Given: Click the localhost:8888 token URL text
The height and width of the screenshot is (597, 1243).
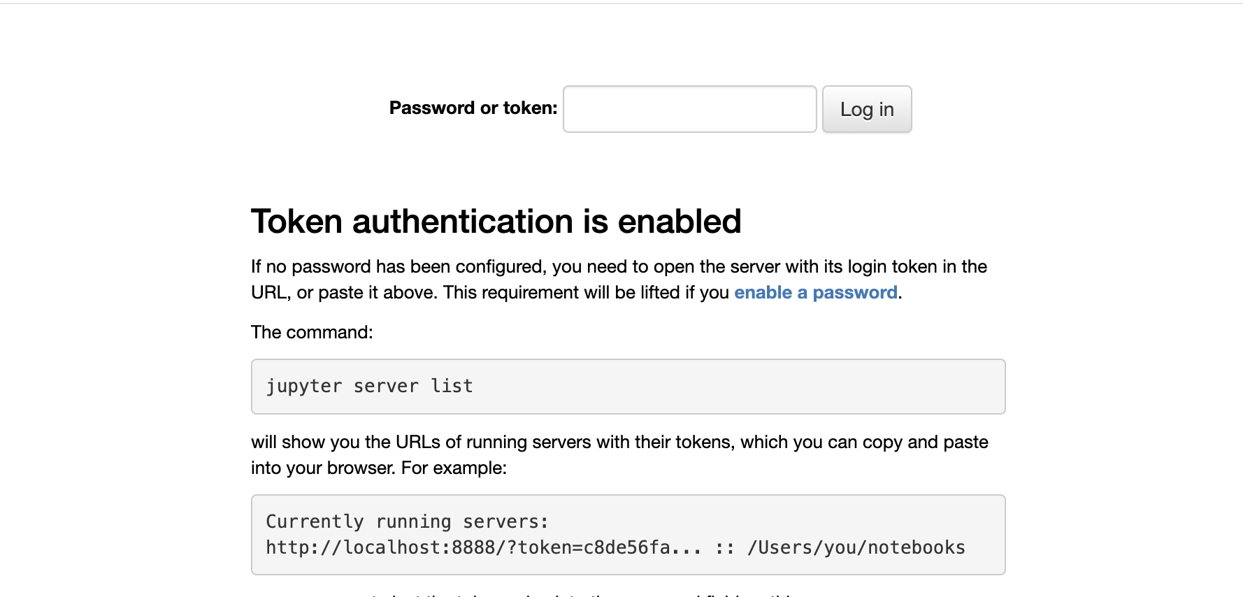Looking at the screenshot, I should pos(483,547).
